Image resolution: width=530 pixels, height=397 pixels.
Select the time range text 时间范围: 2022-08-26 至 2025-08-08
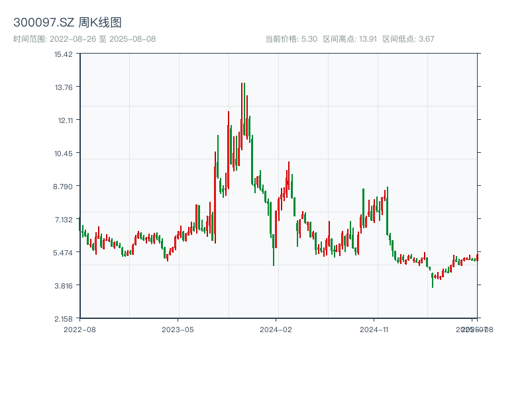[x=85, y=39]
